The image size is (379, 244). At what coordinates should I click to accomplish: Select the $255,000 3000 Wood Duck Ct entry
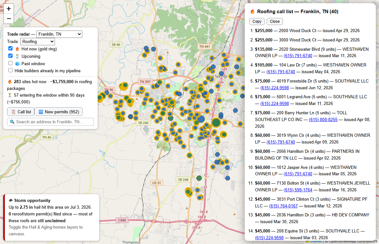click(x=307, y=40)
